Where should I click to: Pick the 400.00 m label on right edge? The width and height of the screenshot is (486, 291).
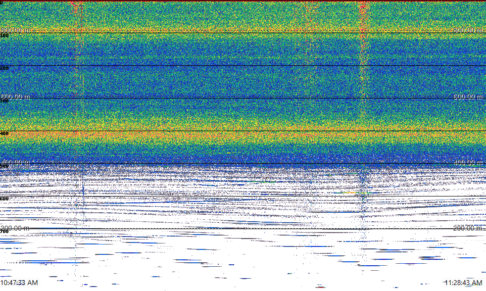(468, 162)
